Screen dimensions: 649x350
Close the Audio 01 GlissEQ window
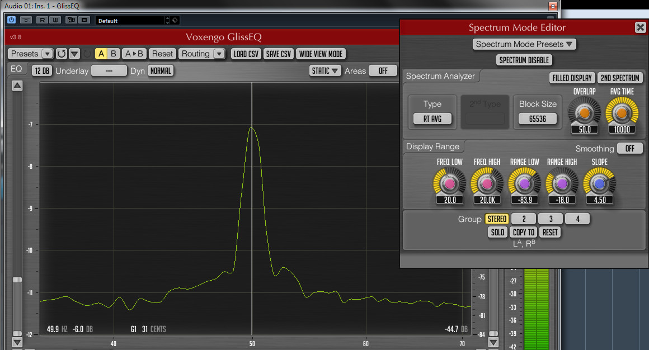(x=553, y=6)
